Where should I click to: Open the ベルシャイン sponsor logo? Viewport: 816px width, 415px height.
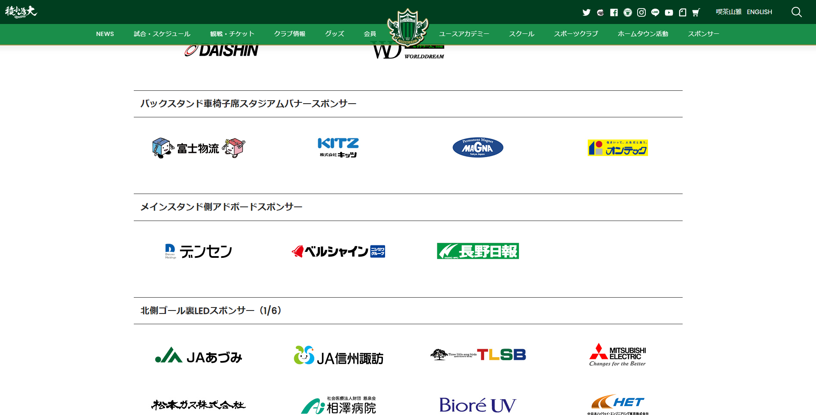click(338, 251)
